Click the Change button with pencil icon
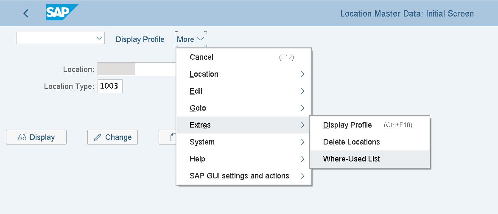 pyautogui.click(x=112, y=137)
